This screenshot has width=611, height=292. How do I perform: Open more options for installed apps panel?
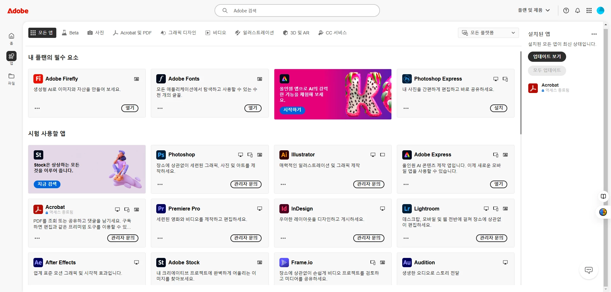(x=594, y=34)
